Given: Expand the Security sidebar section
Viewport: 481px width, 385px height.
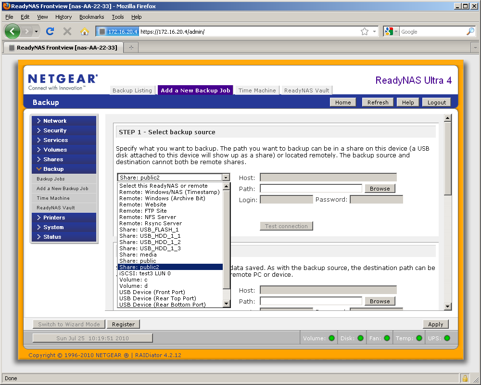Looking at the screenshot, I should (x=64, y=130).
